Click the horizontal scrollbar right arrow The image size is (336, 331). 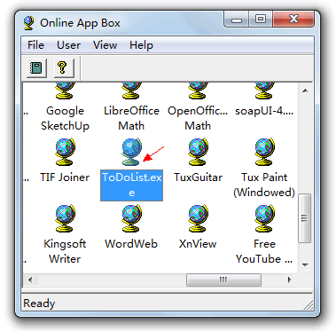[290, 280]
